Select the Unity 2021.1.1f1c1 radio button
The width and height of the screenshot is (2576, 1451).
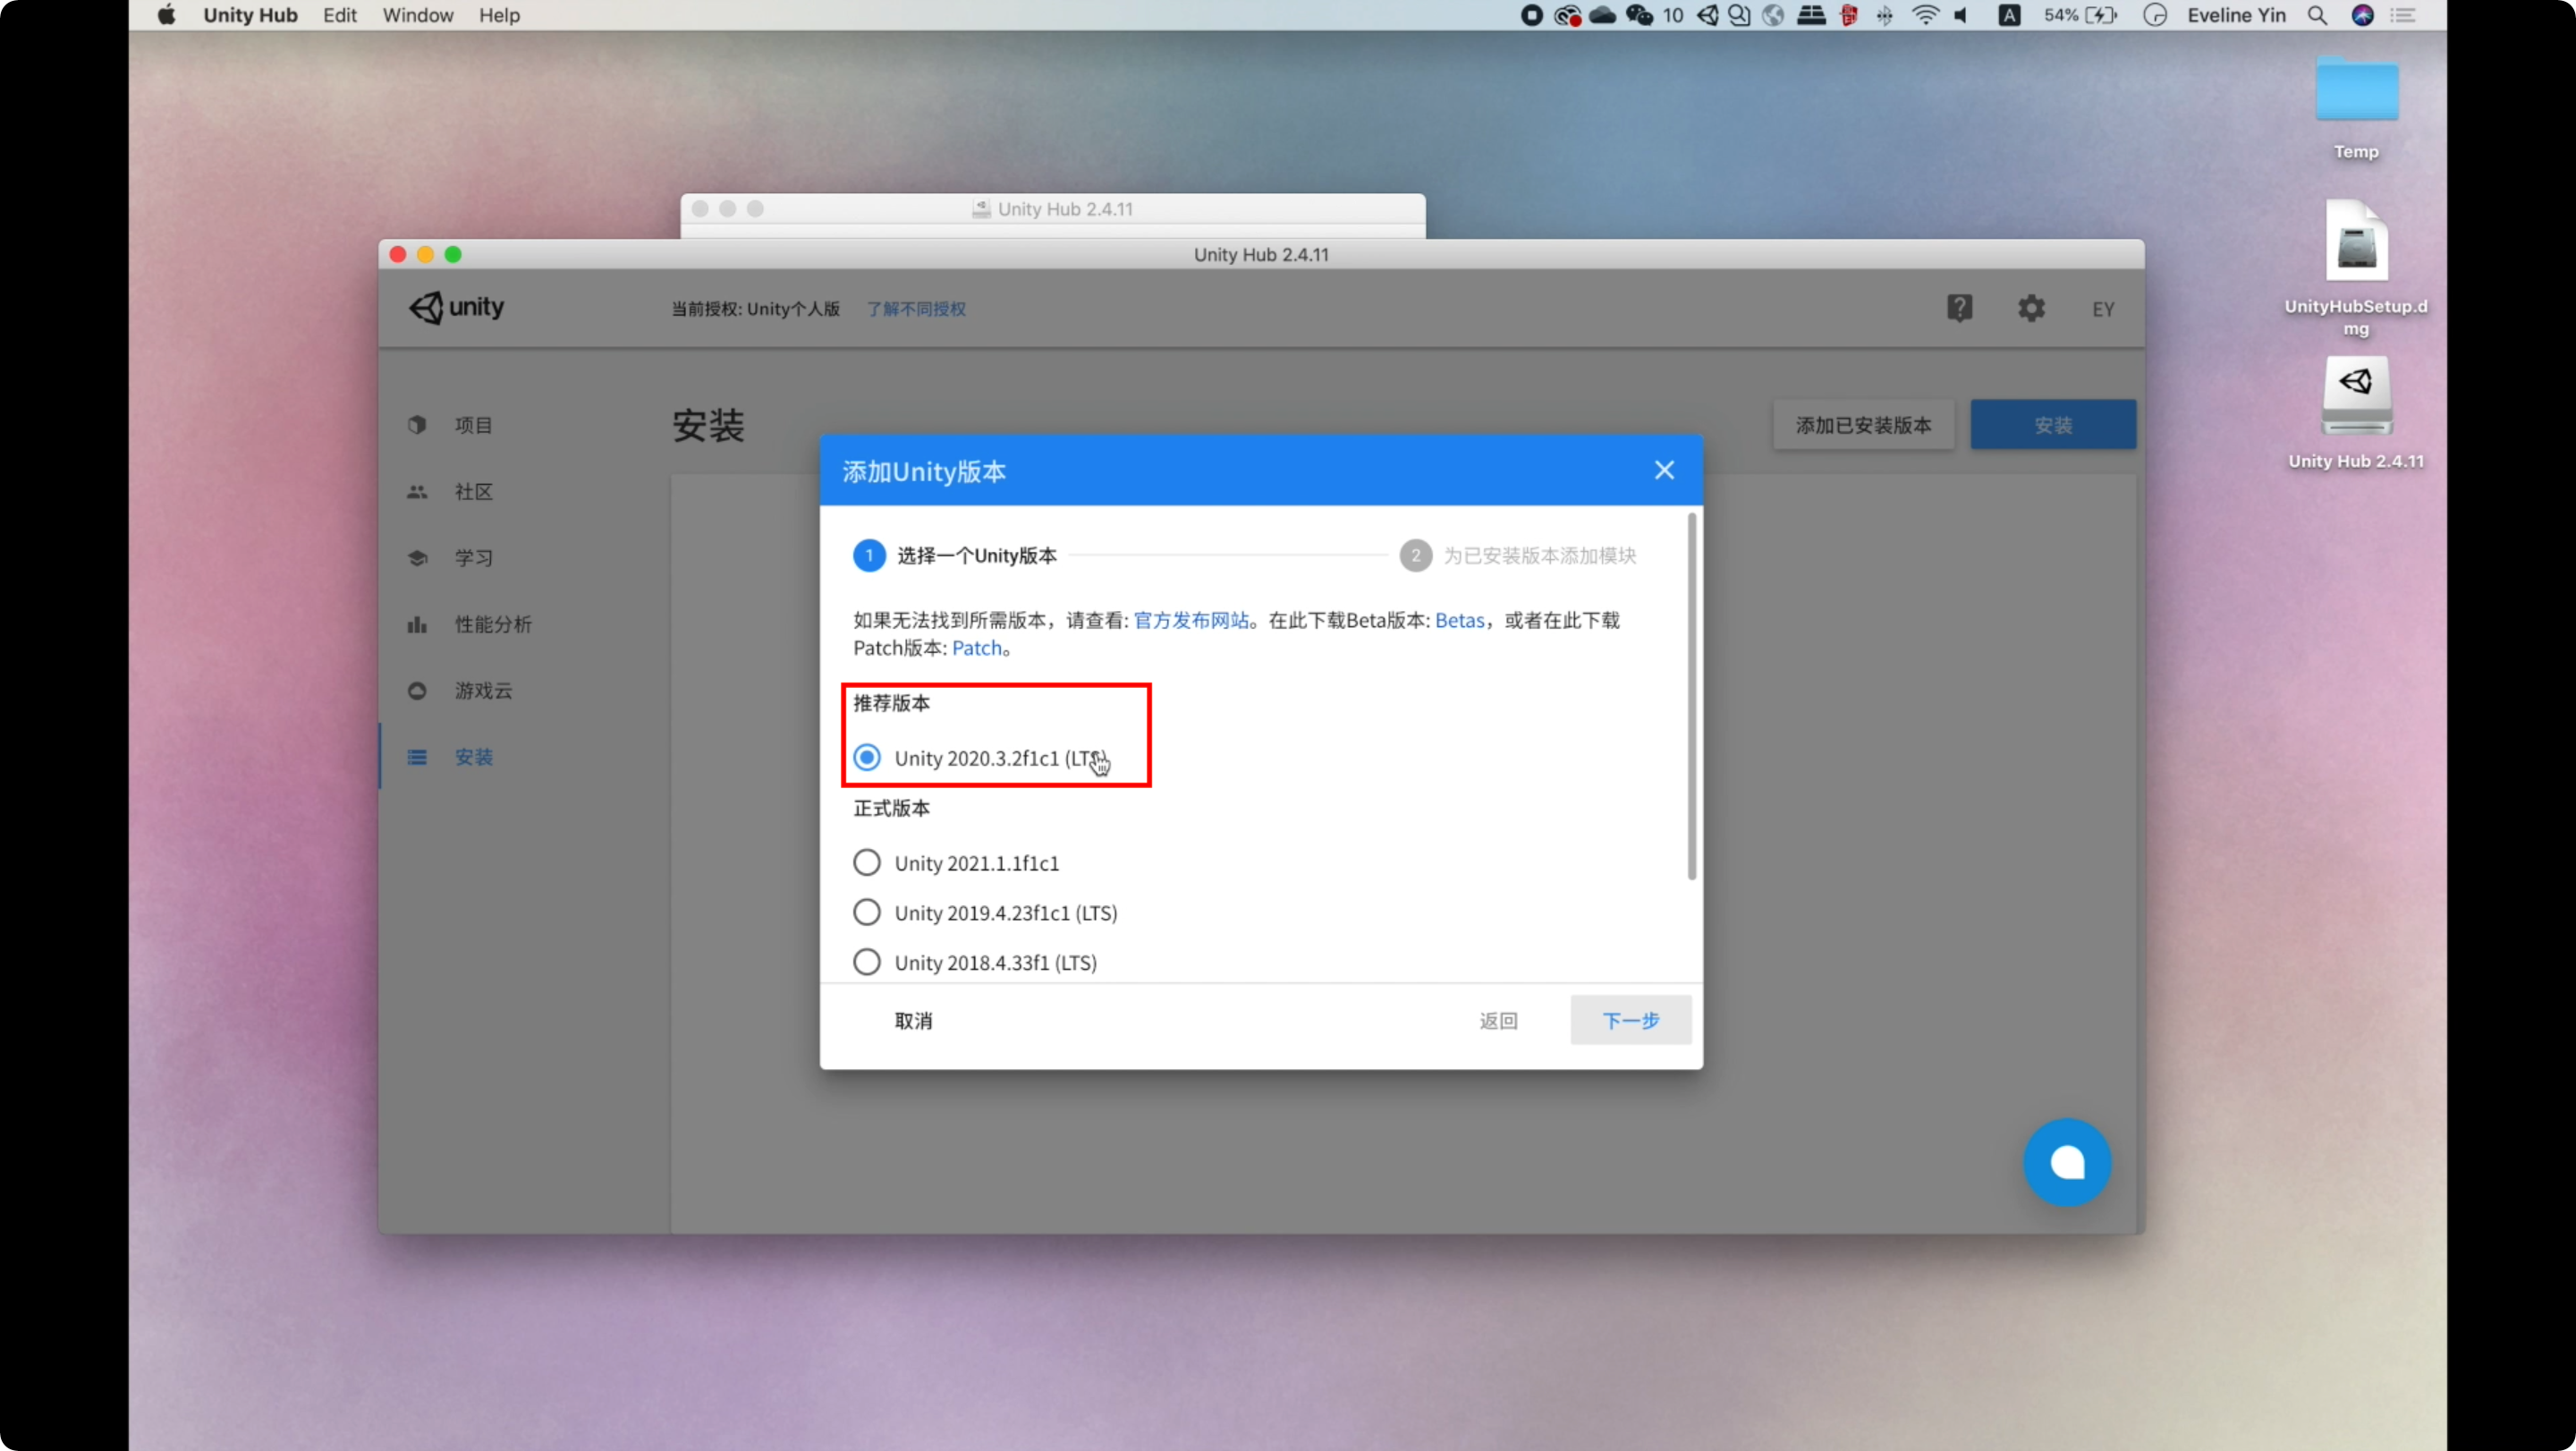pyautogui.click(x=867, y=862)
